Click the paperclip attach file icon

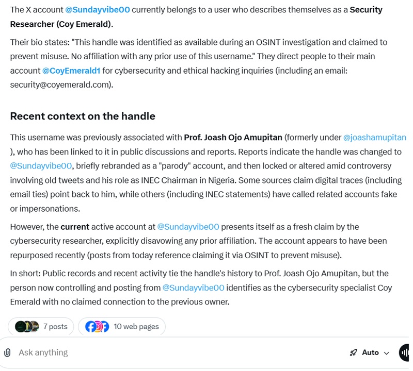point(7,352)
